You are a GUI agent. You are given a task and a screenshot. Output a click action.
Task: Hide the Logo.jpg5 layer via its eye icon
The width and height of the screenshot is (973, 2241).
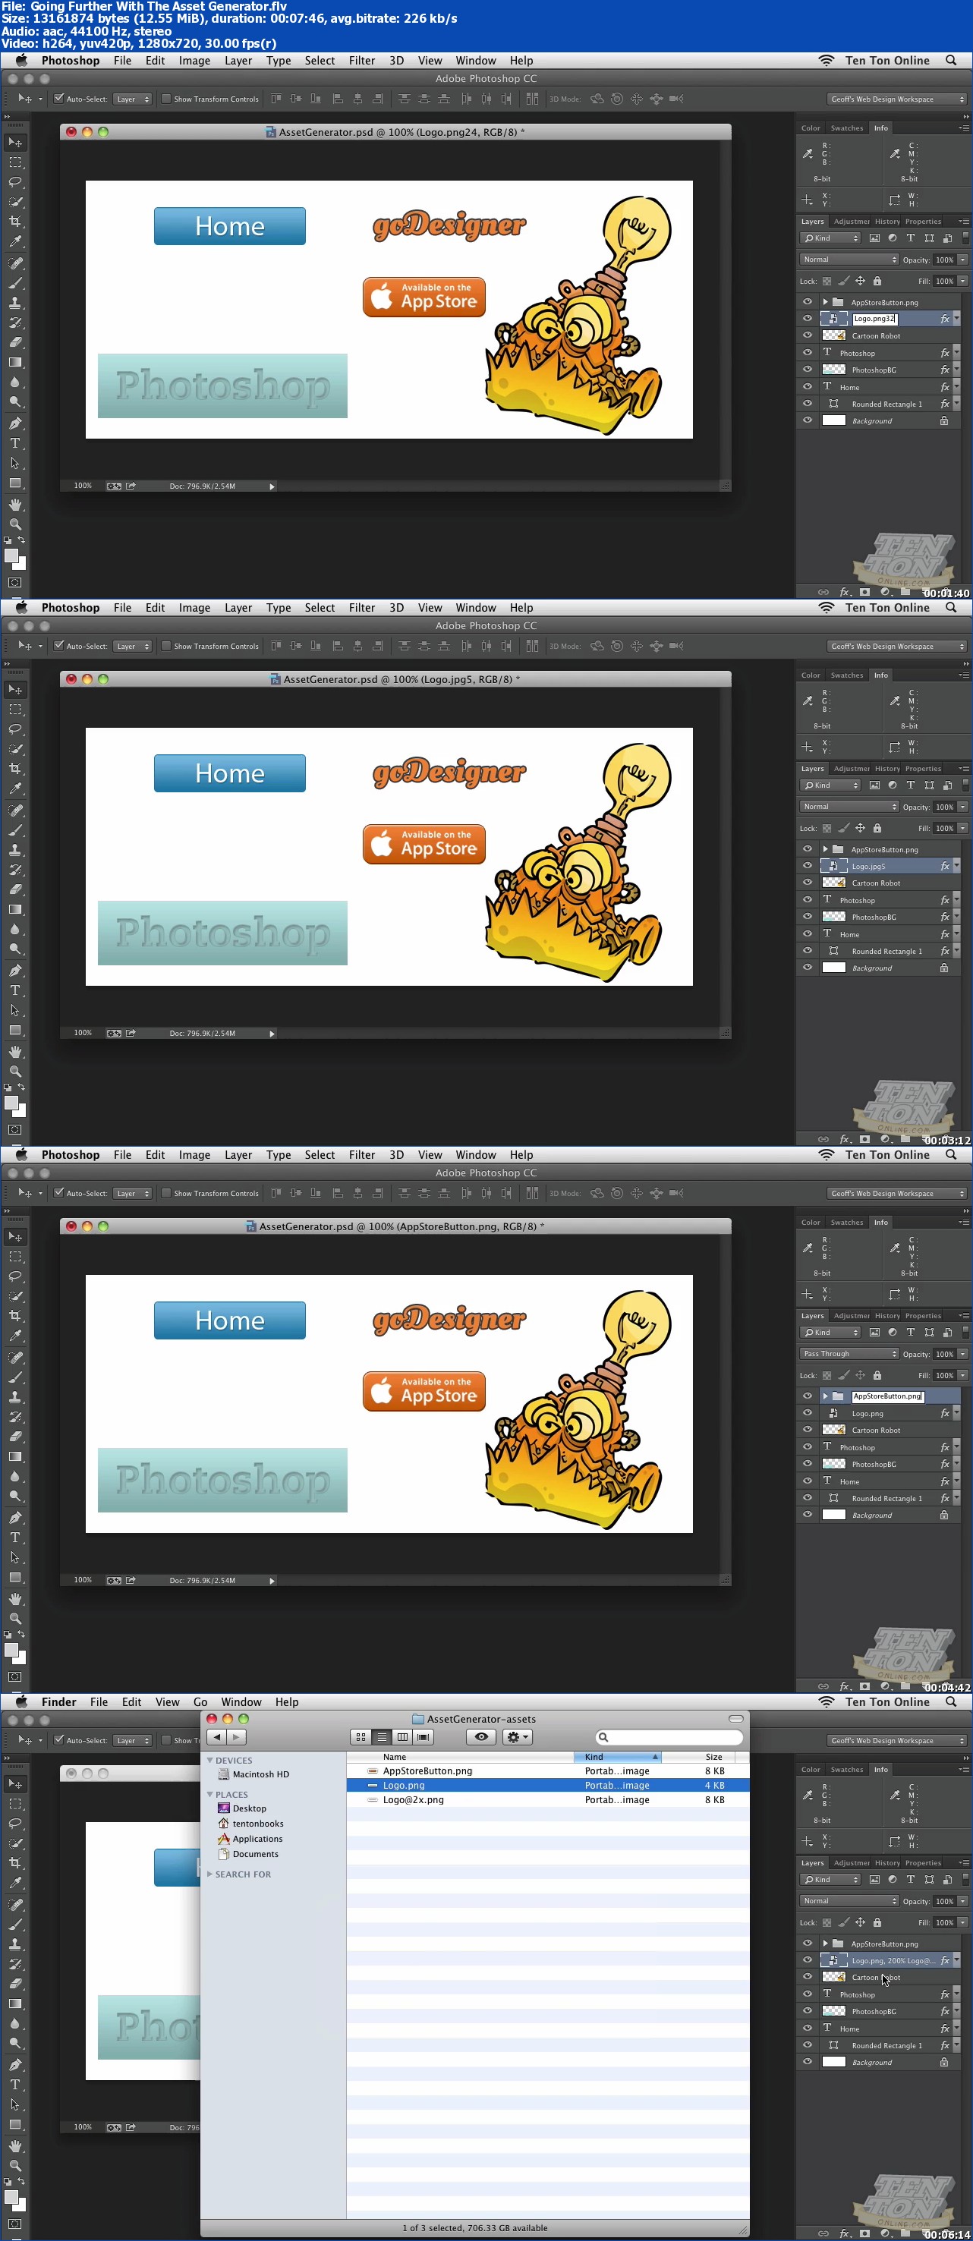pyautogui.click(x=807, y=866)
